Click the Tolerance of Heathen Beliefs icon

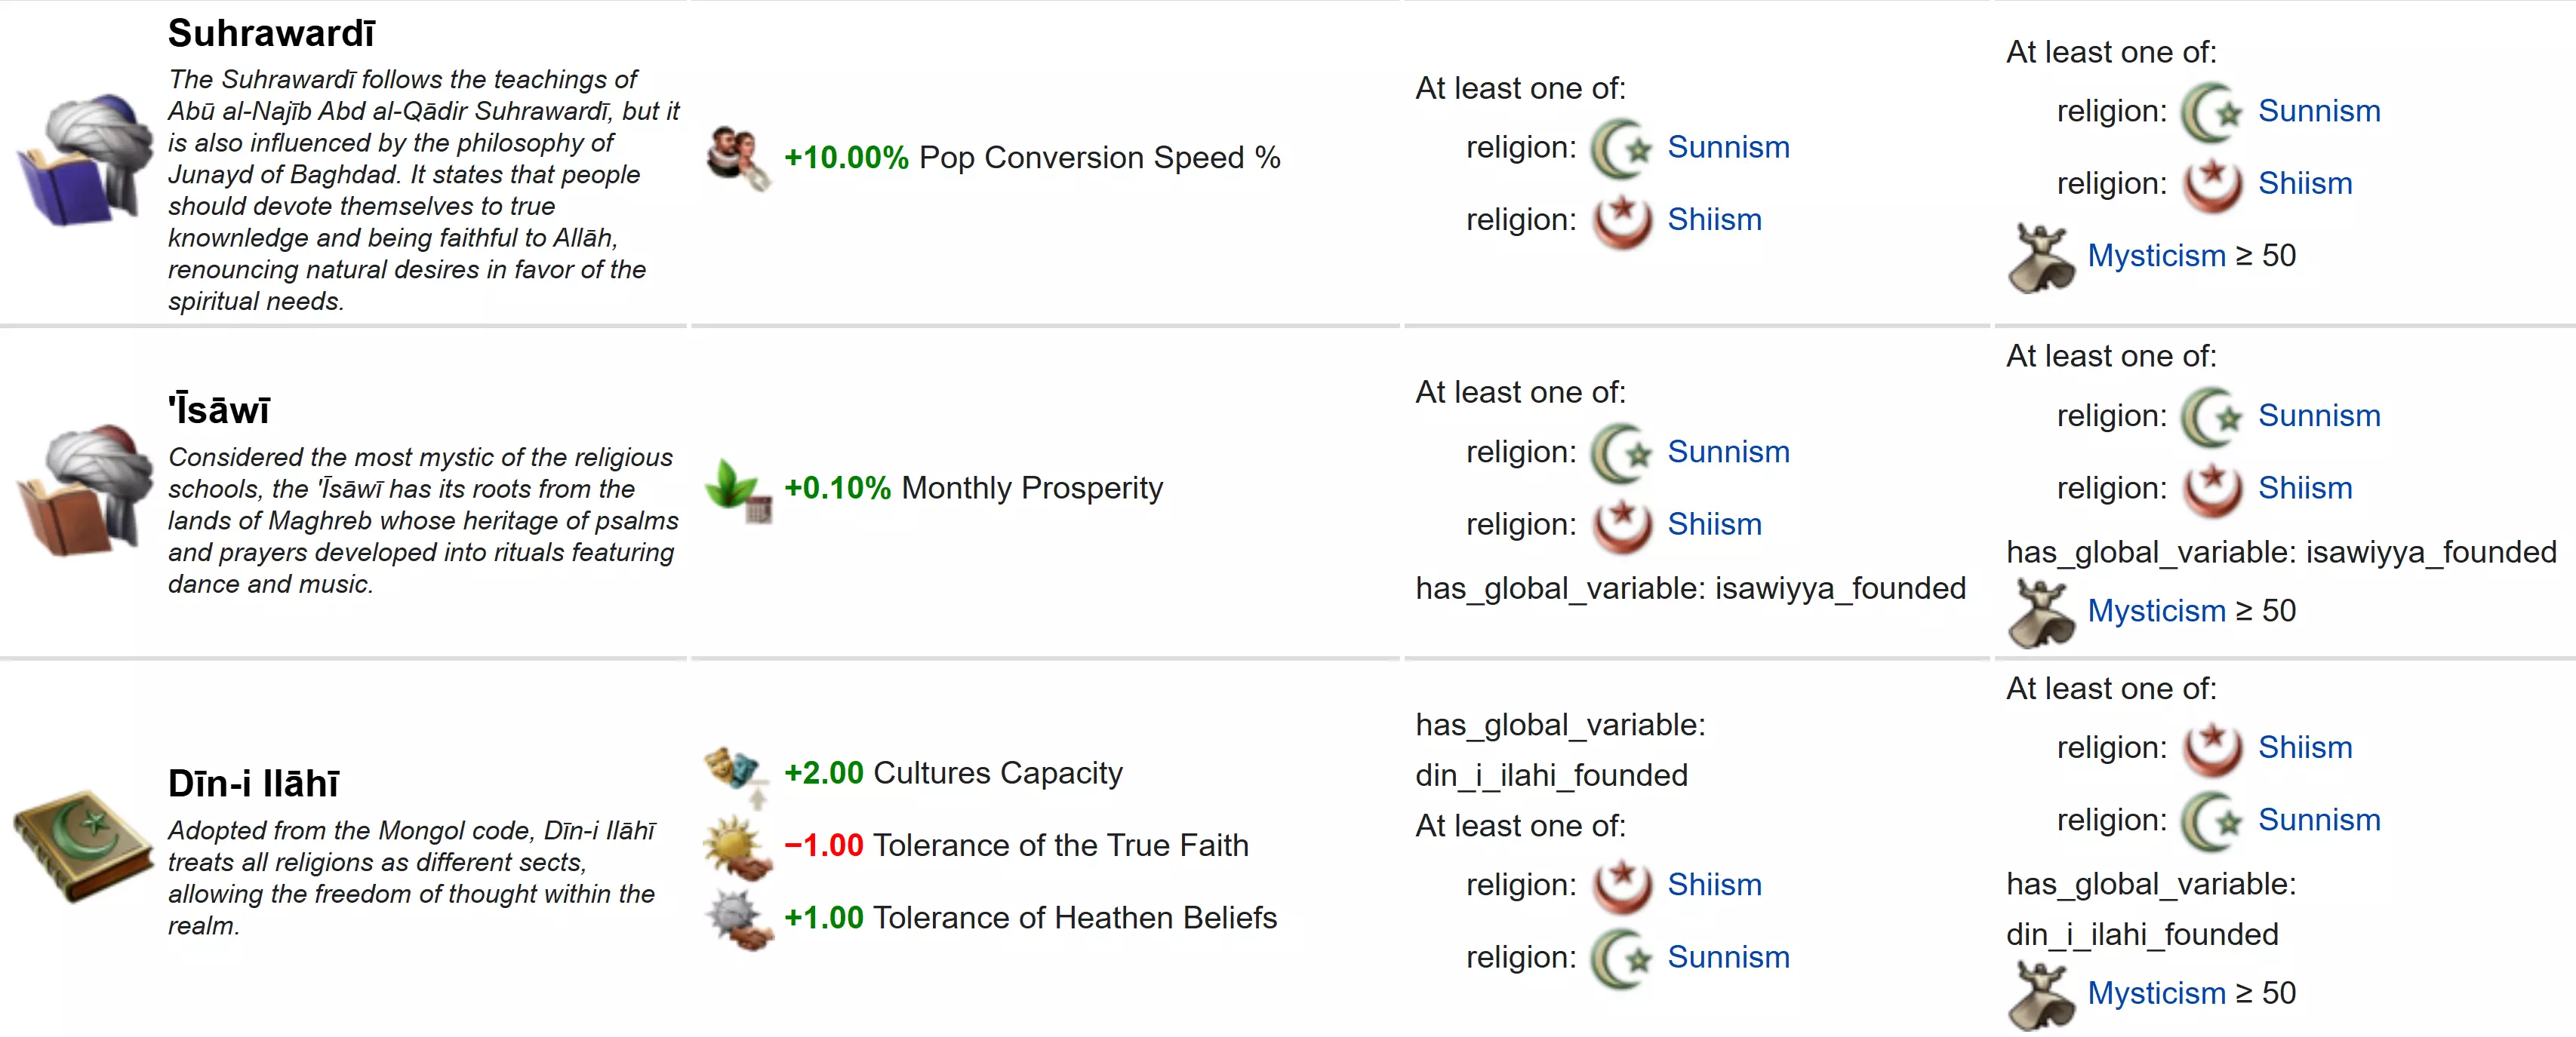738,918
